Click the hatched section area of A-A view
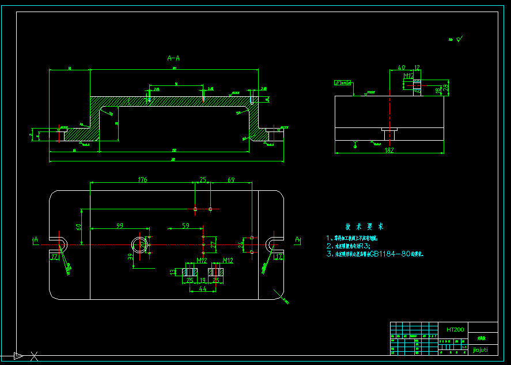511x365 pixels. coord(174,101)
